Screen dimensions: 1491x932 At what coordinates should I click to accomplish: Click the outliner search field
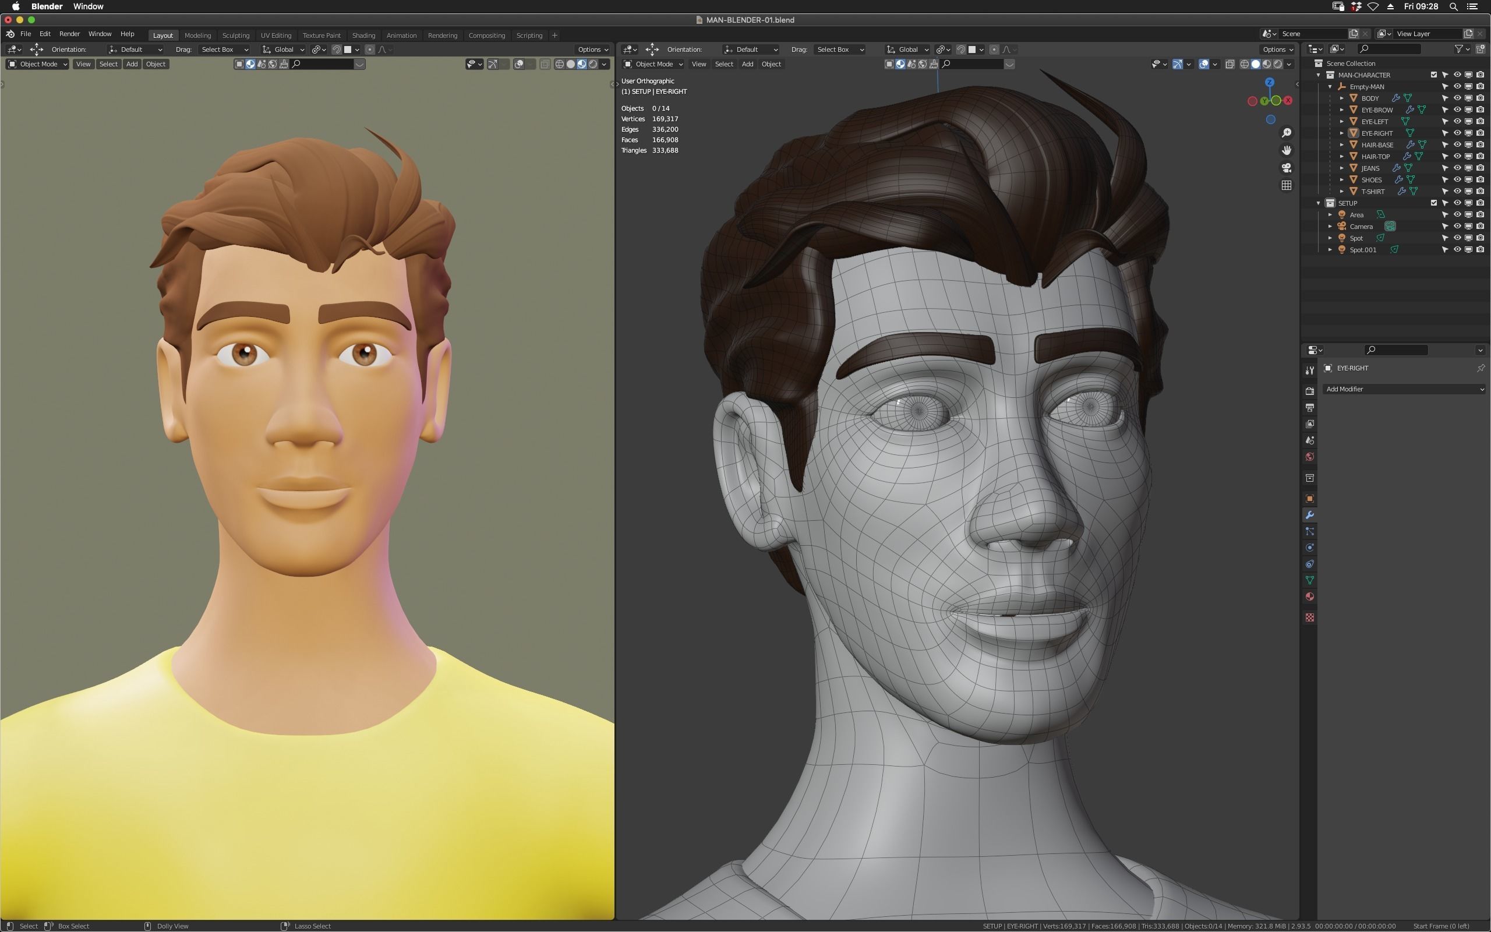point(1391,49)
